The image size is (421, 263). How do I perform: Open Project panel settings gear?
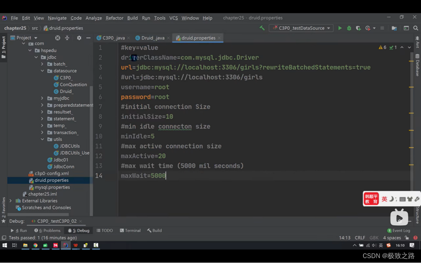point(79,38)
